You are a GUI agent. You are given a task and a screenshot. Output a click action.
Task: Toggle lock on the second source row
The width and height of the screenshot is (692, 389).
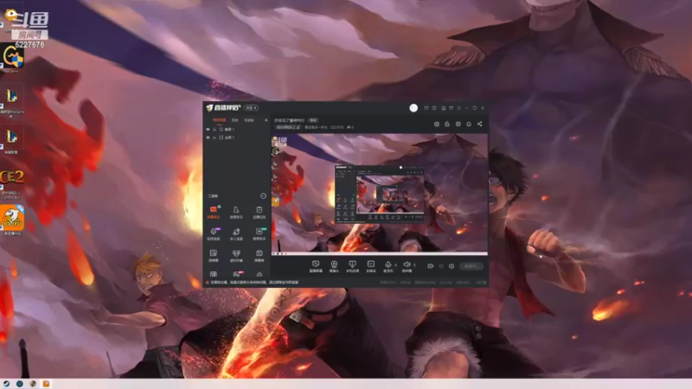click(x=215, y=137)
